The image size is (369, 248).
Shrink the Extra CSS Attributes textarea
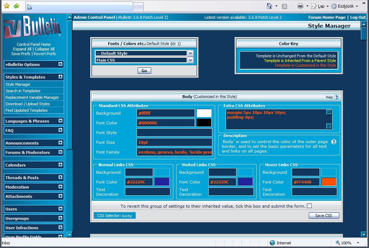[329, 112]
